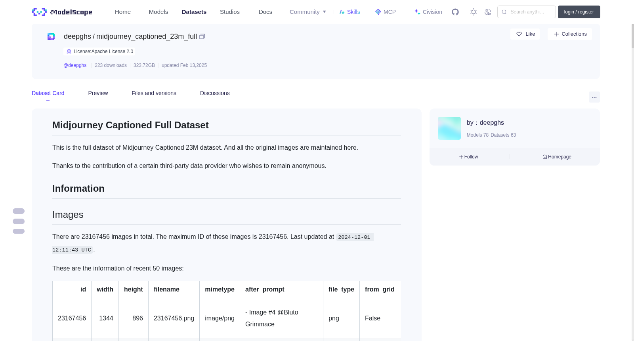
Task: Toggle light/dark theme sun icon
Action: tap(474, 12)
